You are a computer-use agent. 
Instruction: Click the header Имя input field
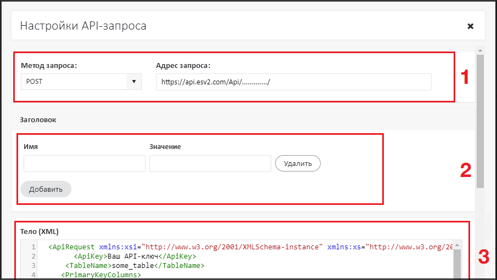[x=85, y=163]
